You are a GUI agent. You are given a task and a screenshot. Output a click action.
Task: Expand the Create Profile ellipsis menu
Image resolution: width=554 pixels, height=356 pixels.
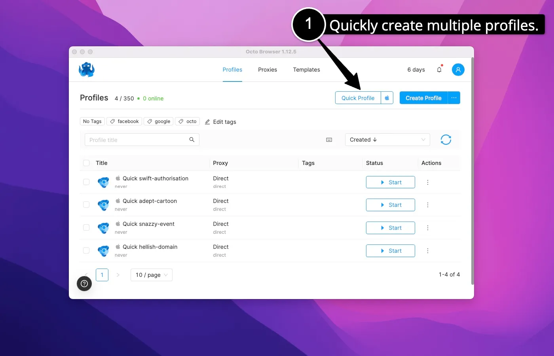pyautogui.click(x=454, y=98)
